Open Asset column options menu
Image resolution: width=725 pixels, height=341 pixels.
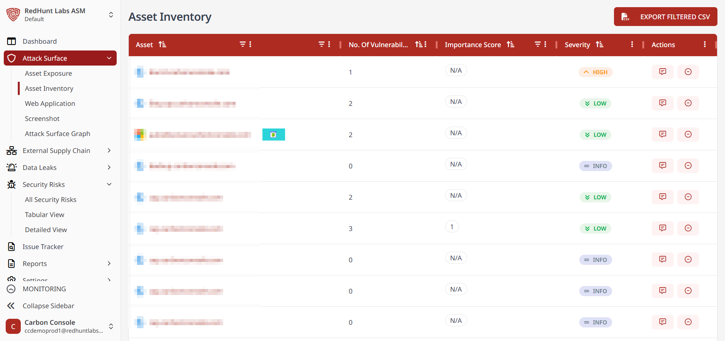pyautogui.click(x=250, y=44)
